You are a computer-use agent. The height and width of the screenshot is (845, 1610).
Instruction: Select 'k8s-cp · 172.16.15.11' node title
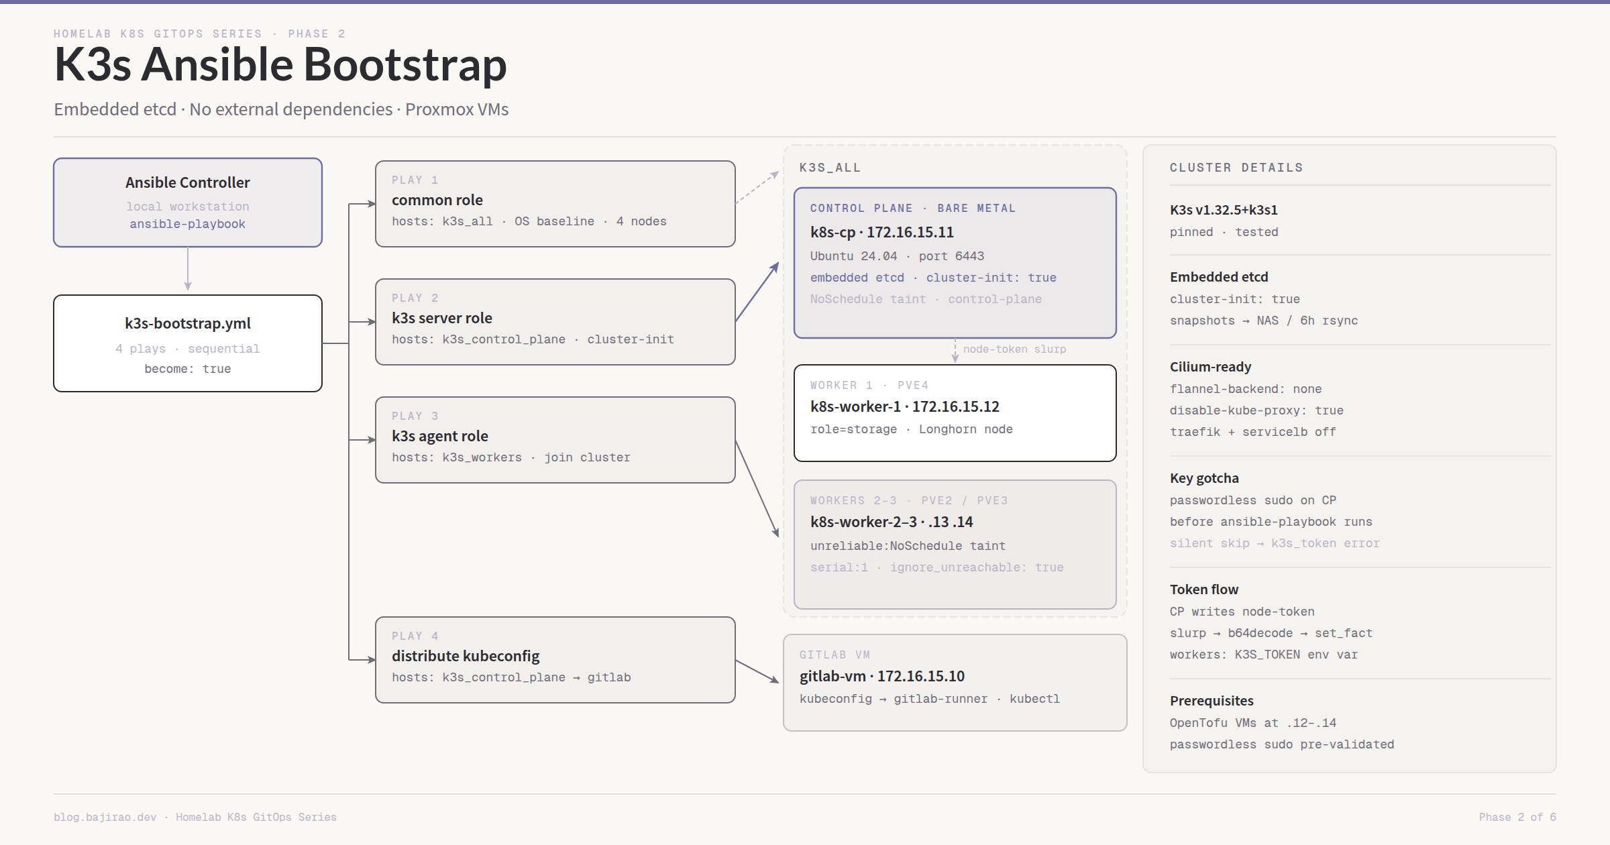click(882, 232)
